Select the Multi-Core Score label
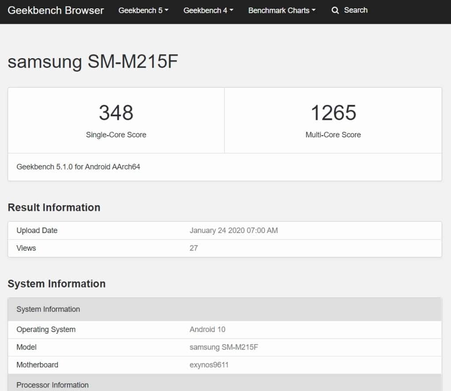451x391 pixels. click(333, 135)
